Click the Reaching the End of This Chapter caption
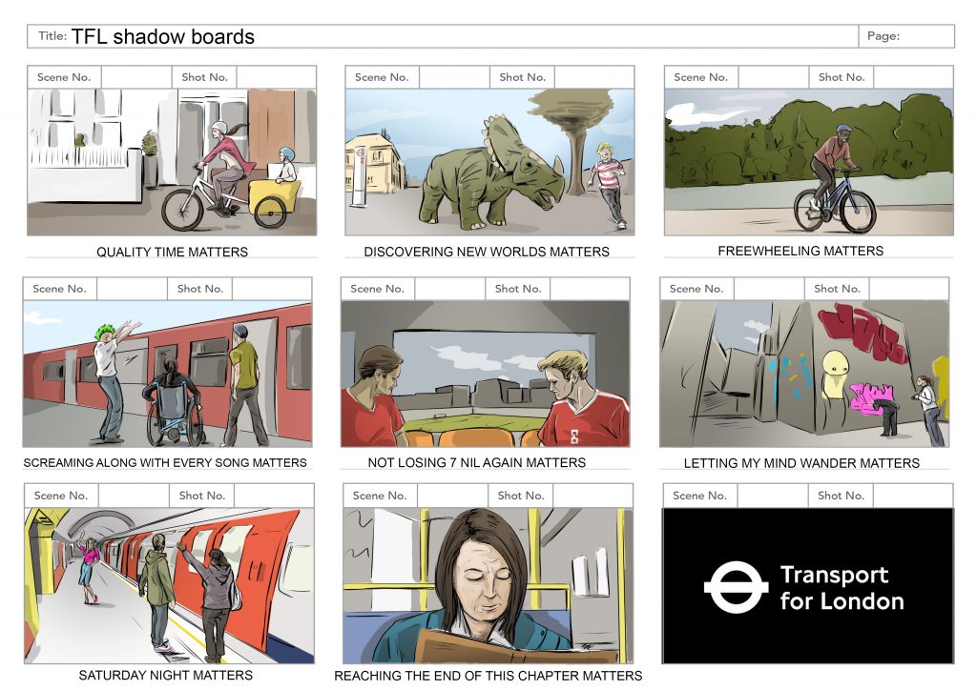 click(488, 675)
